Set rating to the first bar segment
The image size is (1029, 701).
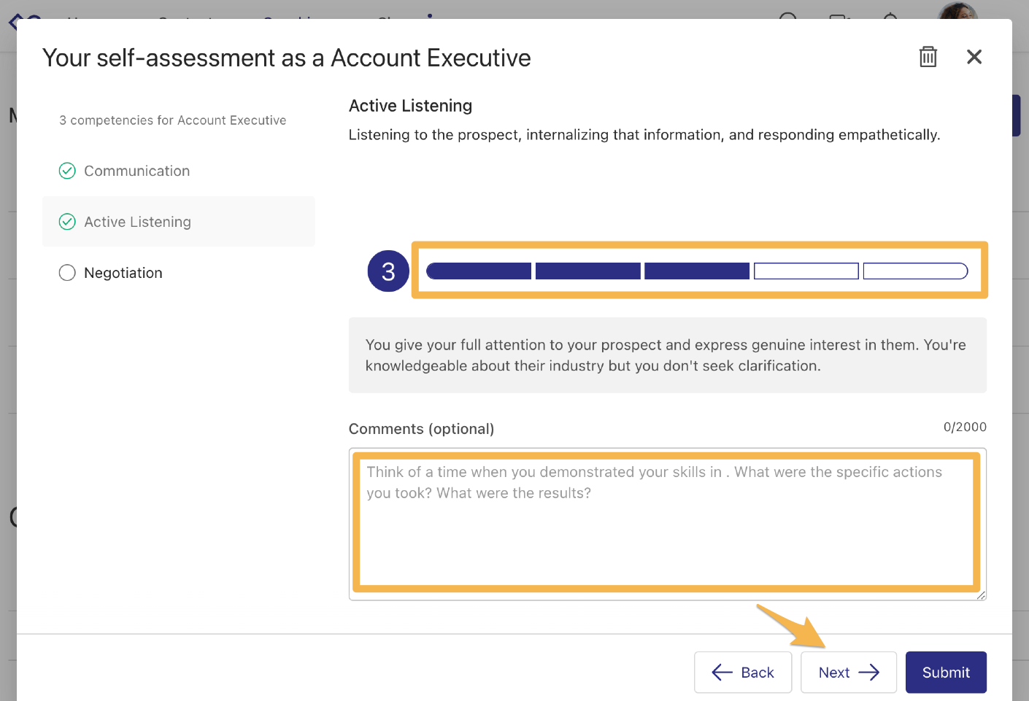pyautogui.click(x=479, y=271)
